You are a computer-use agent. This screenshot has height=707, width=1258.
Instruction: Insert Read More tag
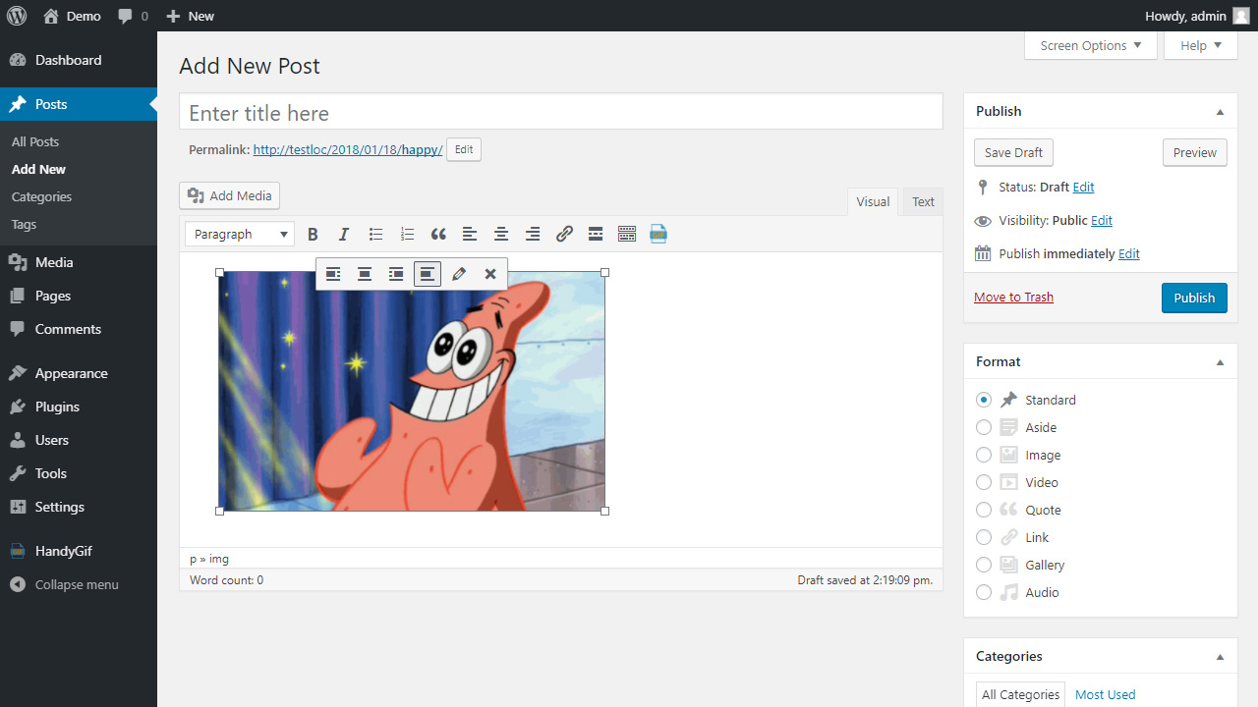click(x=596, y=234)
